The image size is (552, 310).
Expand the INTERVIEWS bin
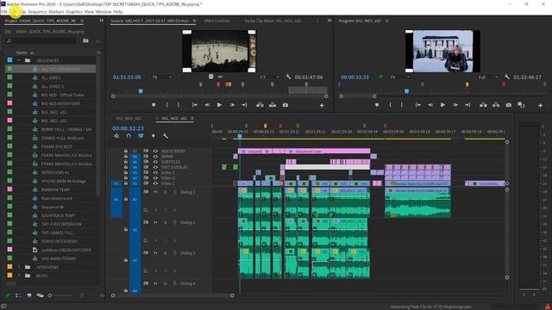coord(19,267)
